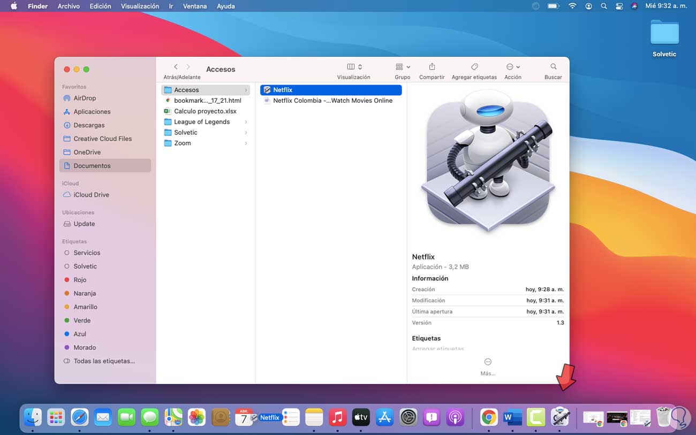Open Microsoft Word from the Dock
The image size is (696, 435).
(x=512, y=417)
